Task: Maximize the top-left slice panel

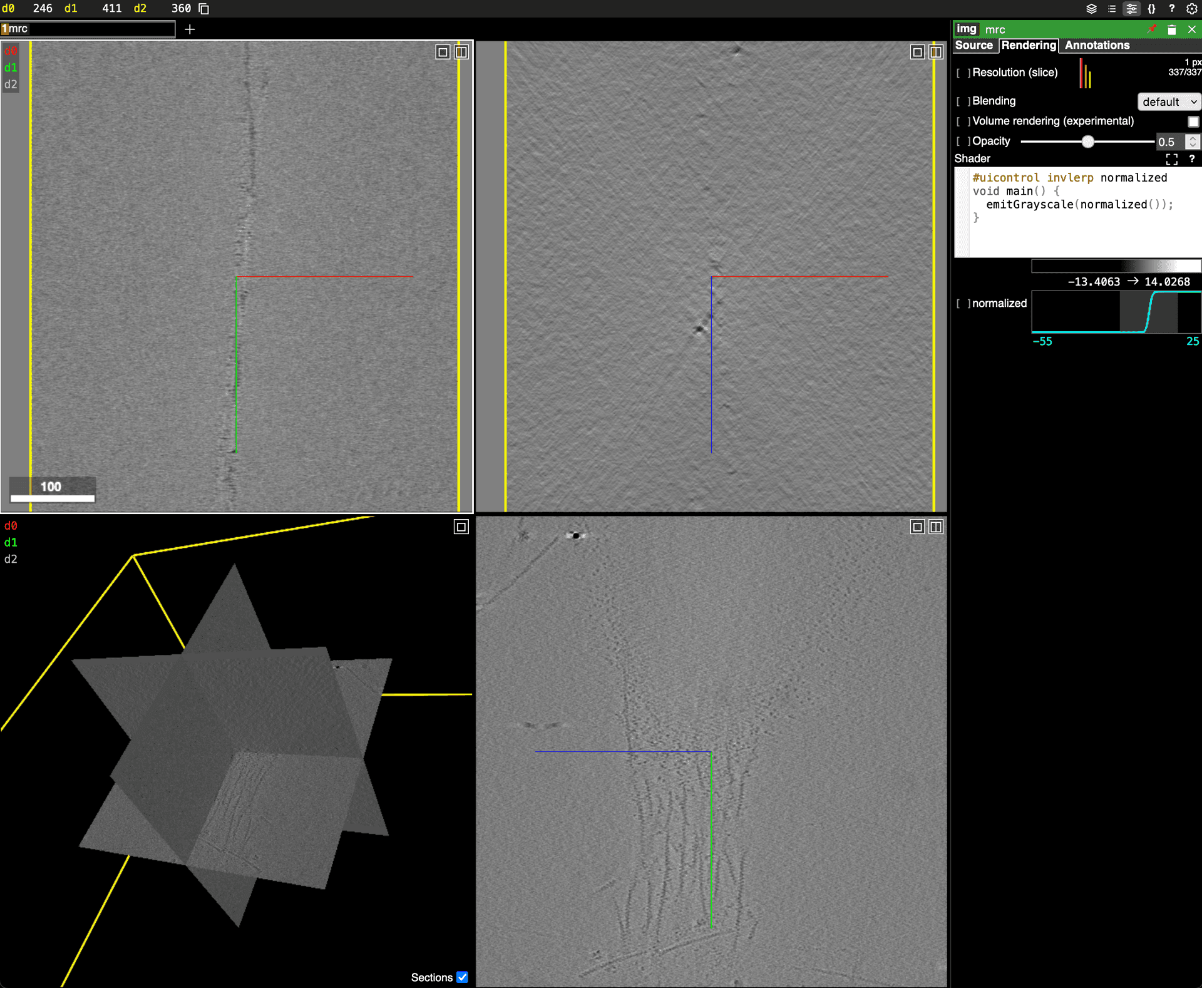Action: click(x=443, y=52)
